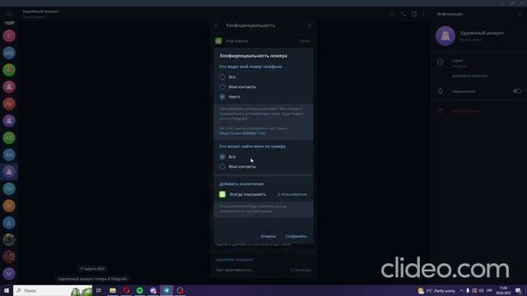Go back from Конфиденциальность settings

coord(217,25)
